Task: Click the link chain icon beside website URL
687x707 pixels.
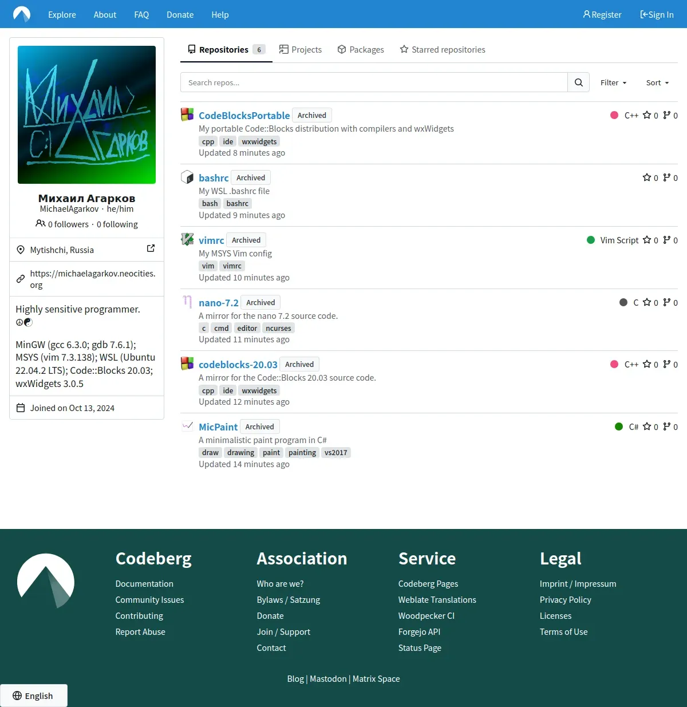Action: pyautogui.click(x=21, y=279)
